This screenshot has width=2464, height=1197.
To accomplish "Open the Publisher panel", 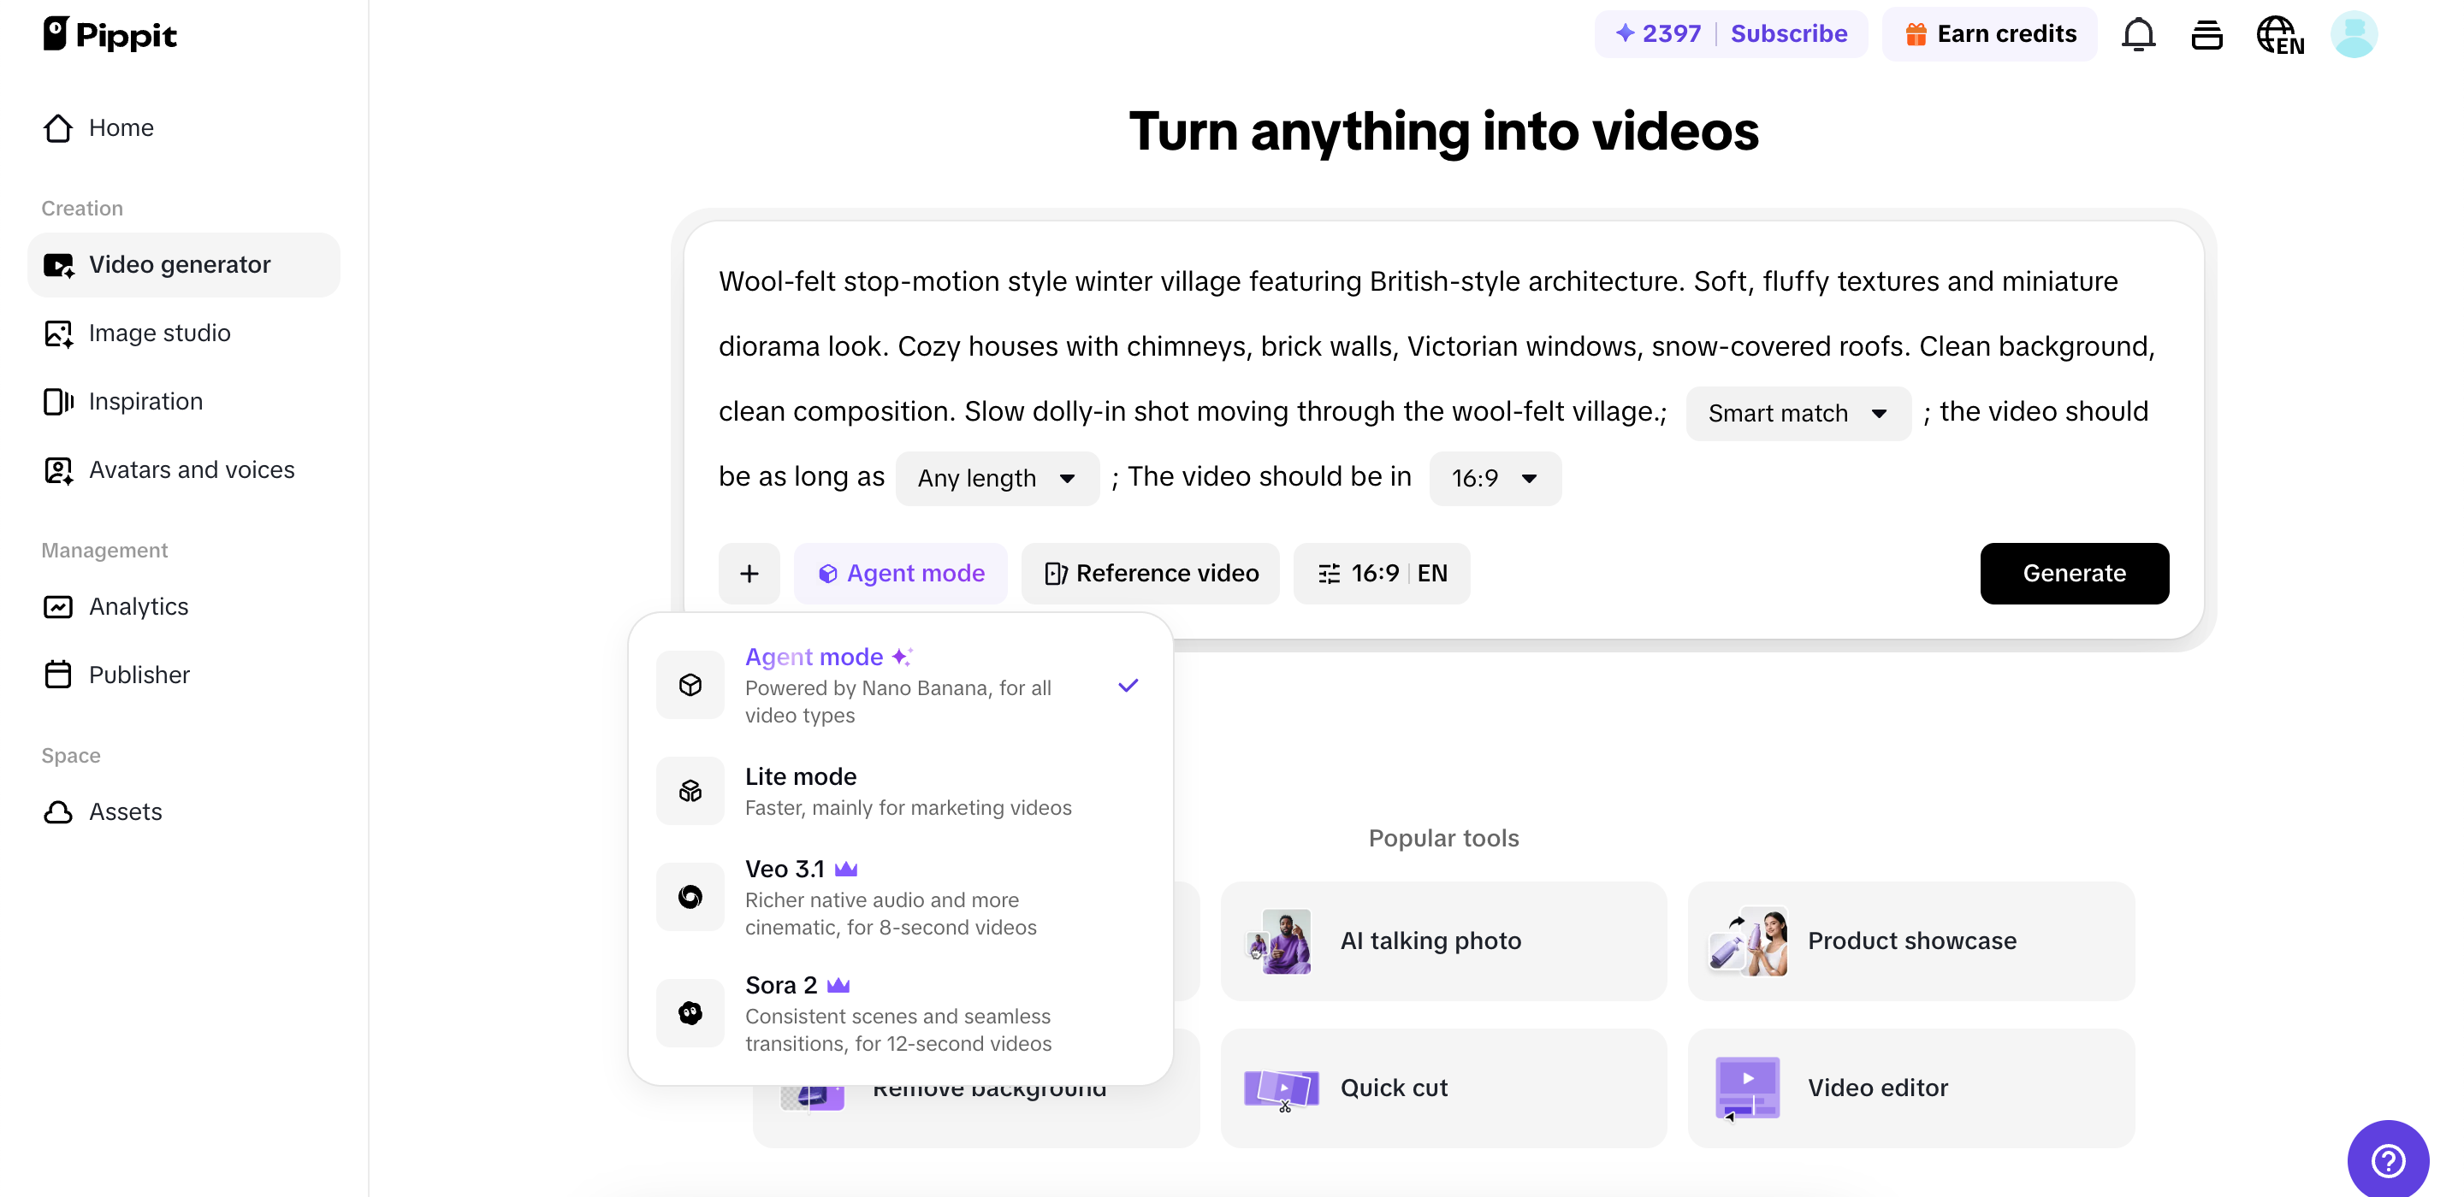I will 139,674.
